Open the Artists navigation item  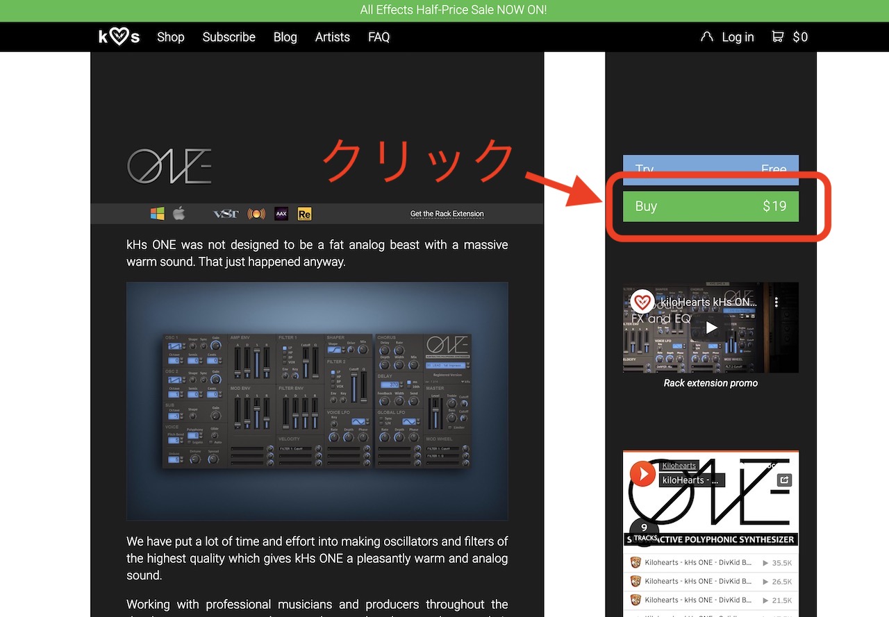tap(332, 37)
